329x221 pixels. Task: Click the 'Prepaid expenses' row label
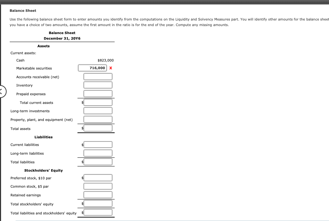pyautogui.click(x=31, y=94)
